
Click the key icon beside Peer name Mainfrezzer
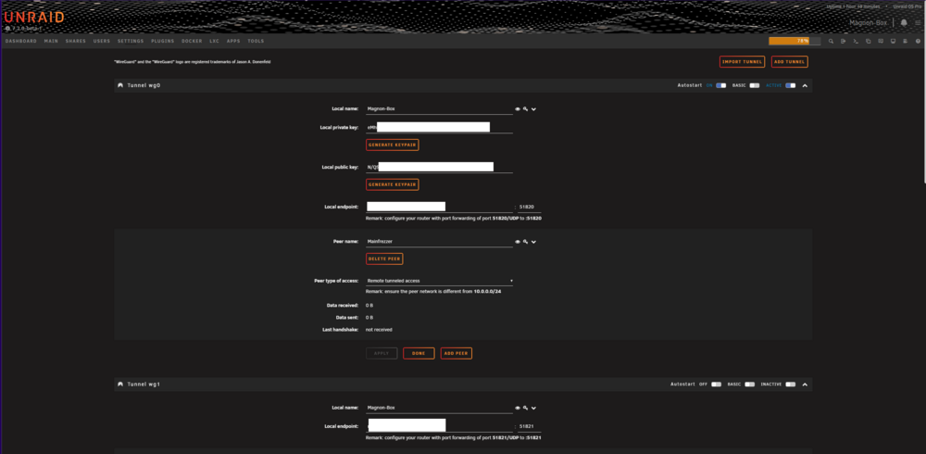pos(525,242)
